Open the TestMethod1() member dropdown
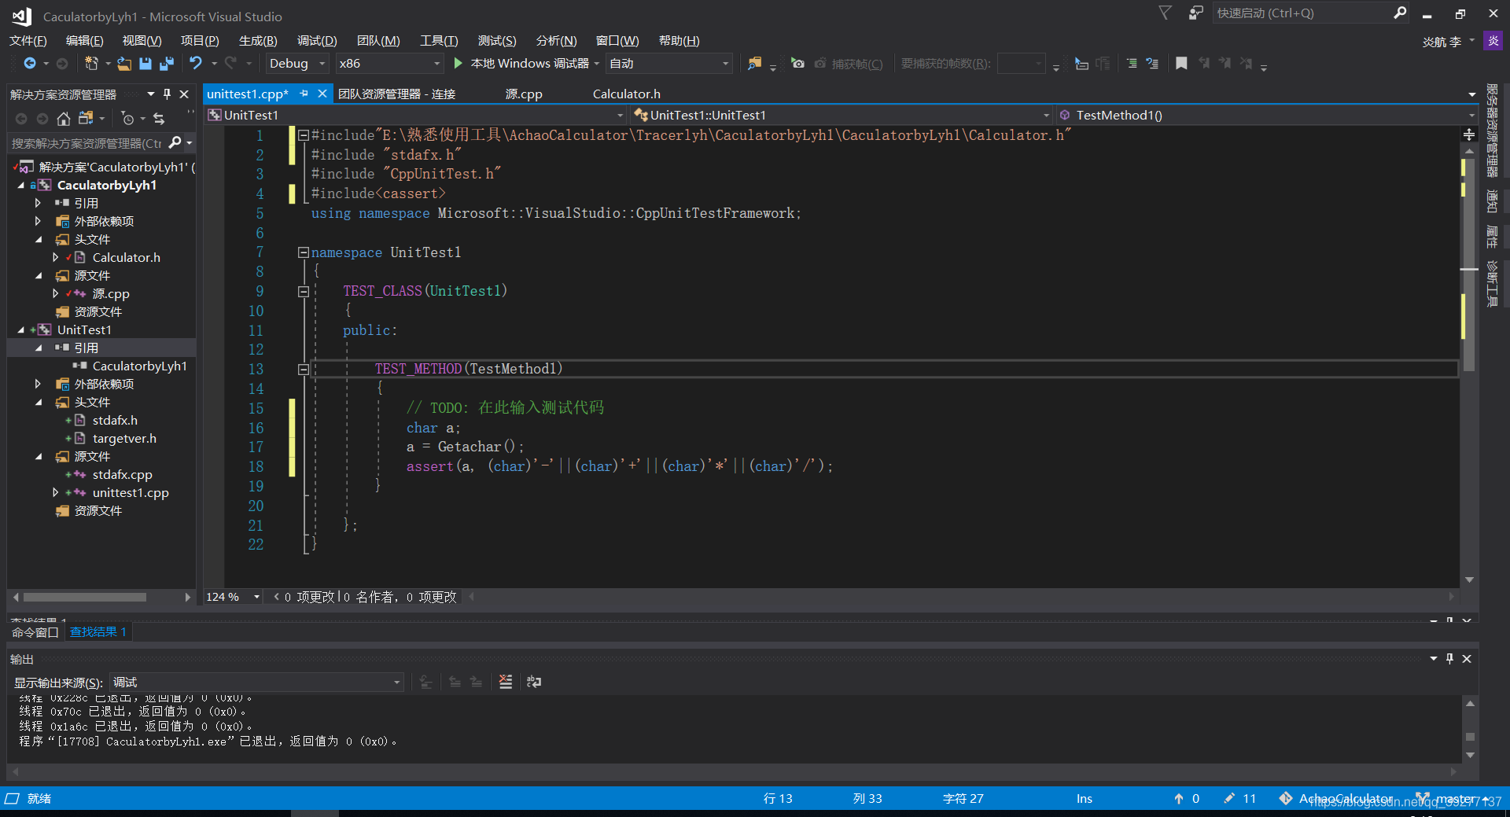Image resolution: width=1510 pixels, height=817 pixels. click(1267, 115)
